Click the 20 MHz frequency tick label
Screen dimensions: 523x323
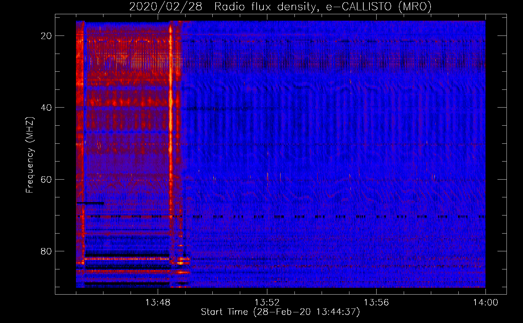[46, 36]
